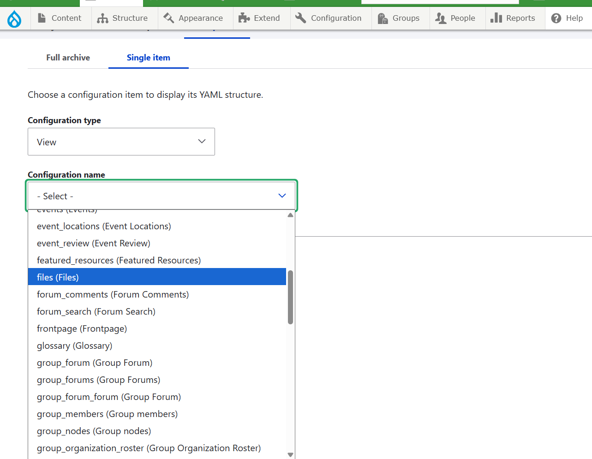592x459 pixels.
Task: Click the Structure hierarchy icon
Action: (x=102, y=18)
